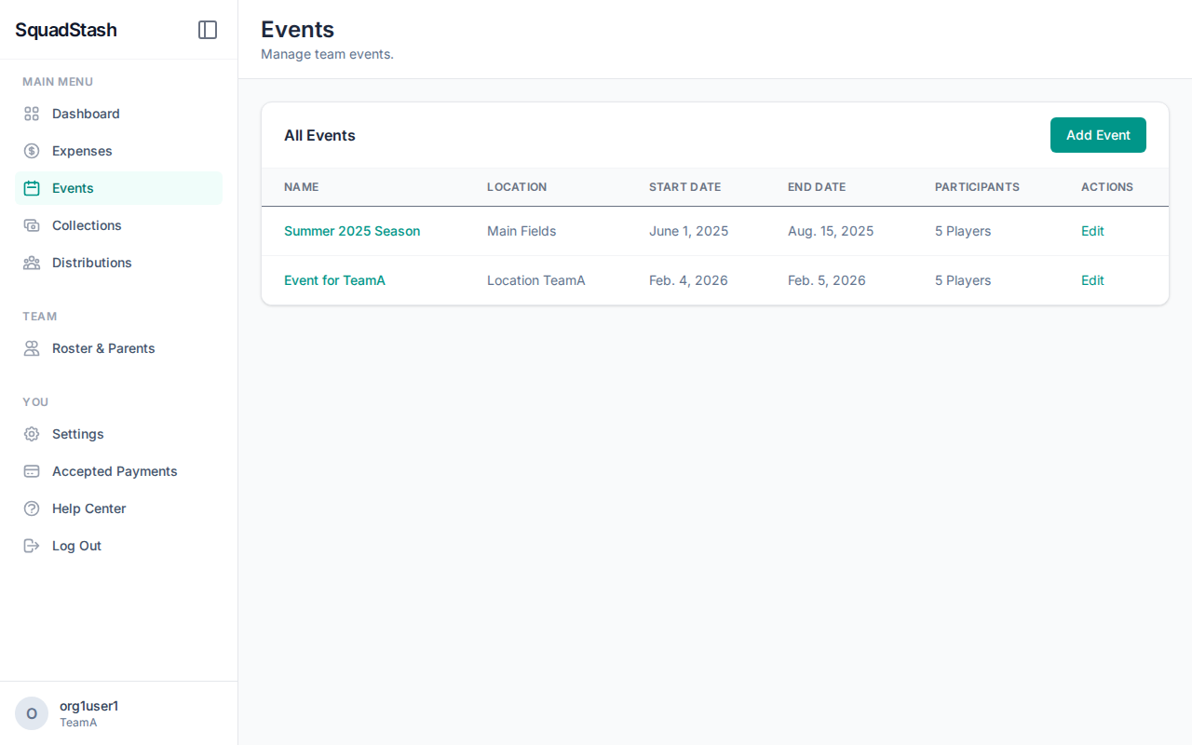Edit the Event for TeamA row

point(1092,279)
